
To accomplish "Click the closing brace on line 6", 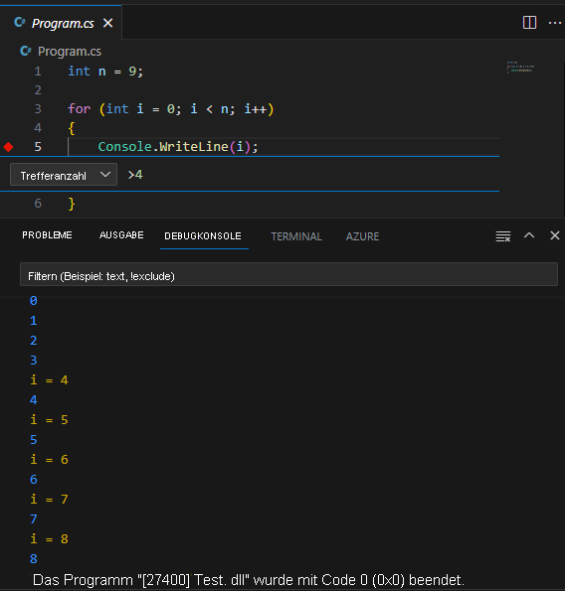I will point(72,204).
